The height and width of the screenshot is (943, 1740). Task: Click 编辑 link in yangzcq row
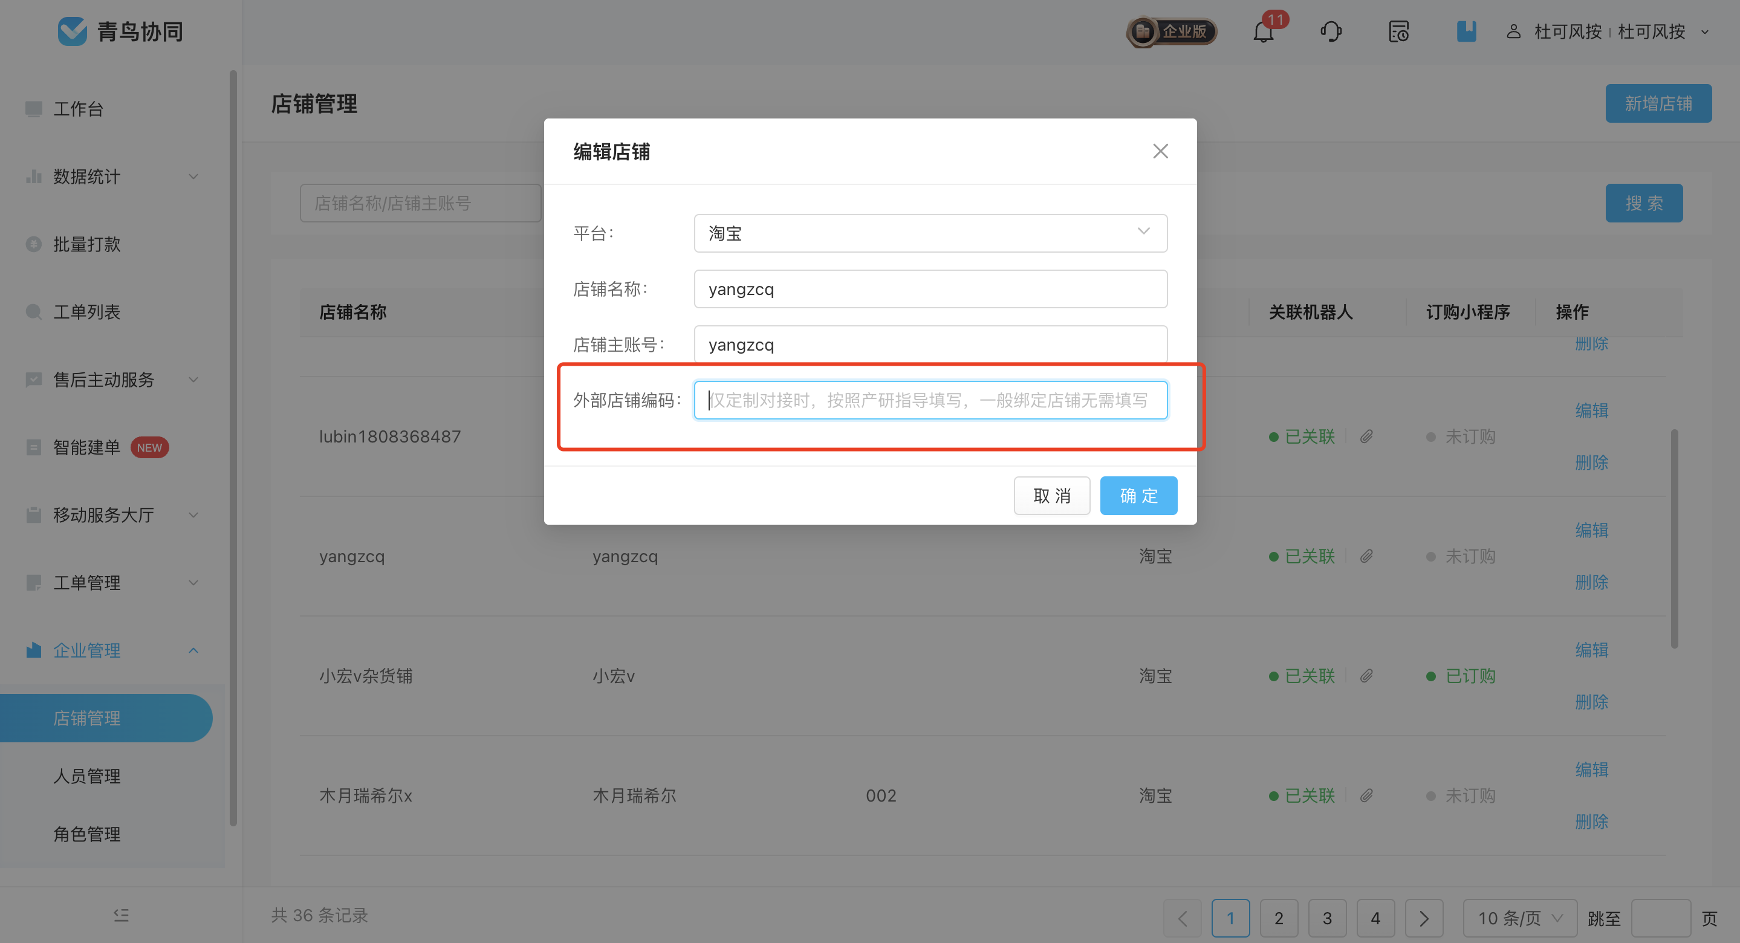click(1591, 530)
